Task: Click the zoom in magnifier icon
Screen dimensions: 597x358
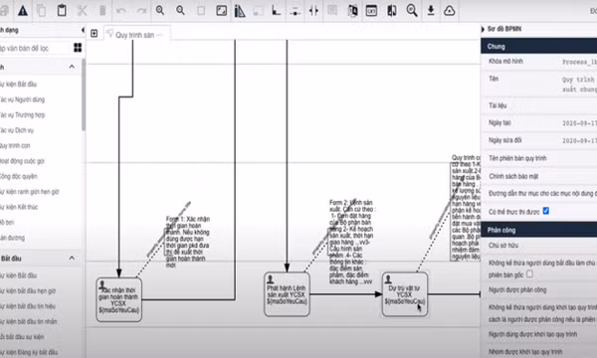Action: pos(160,10)
